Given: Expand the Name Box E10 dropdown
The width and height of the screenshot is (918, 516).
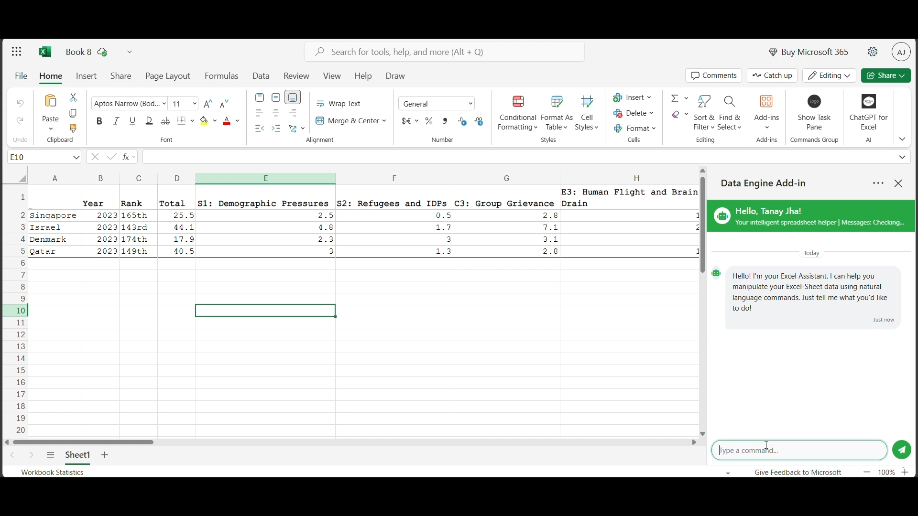Looking at the screenshot, I should click(76, 158).
